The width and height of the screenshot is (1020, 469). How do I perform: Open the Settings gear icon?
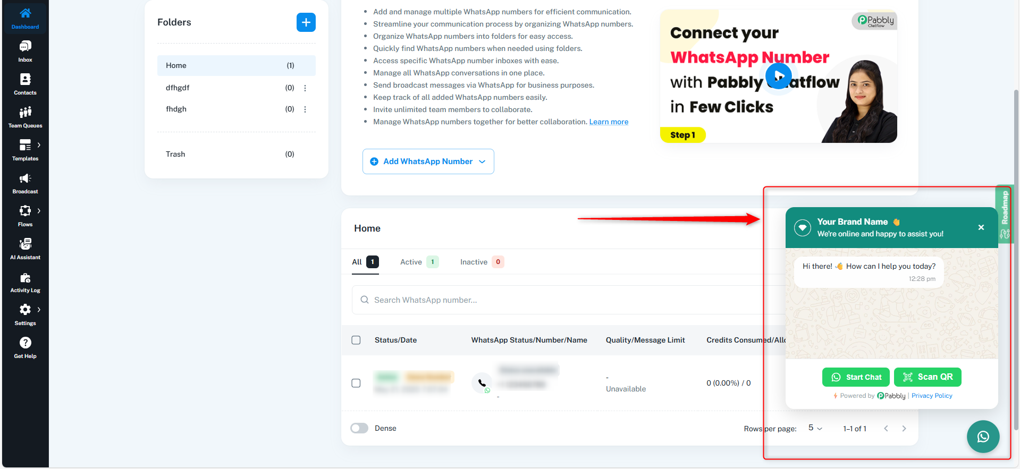pyautogui.click(x=25, y=310)
